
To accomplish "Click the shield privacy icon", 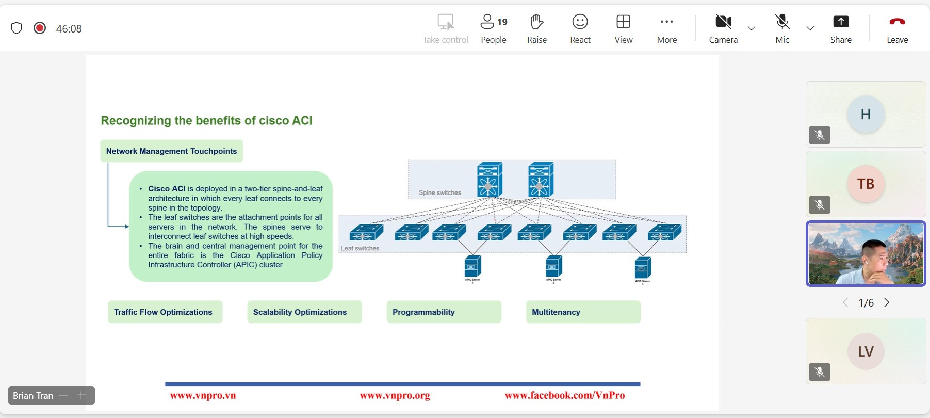I will 17,28.
